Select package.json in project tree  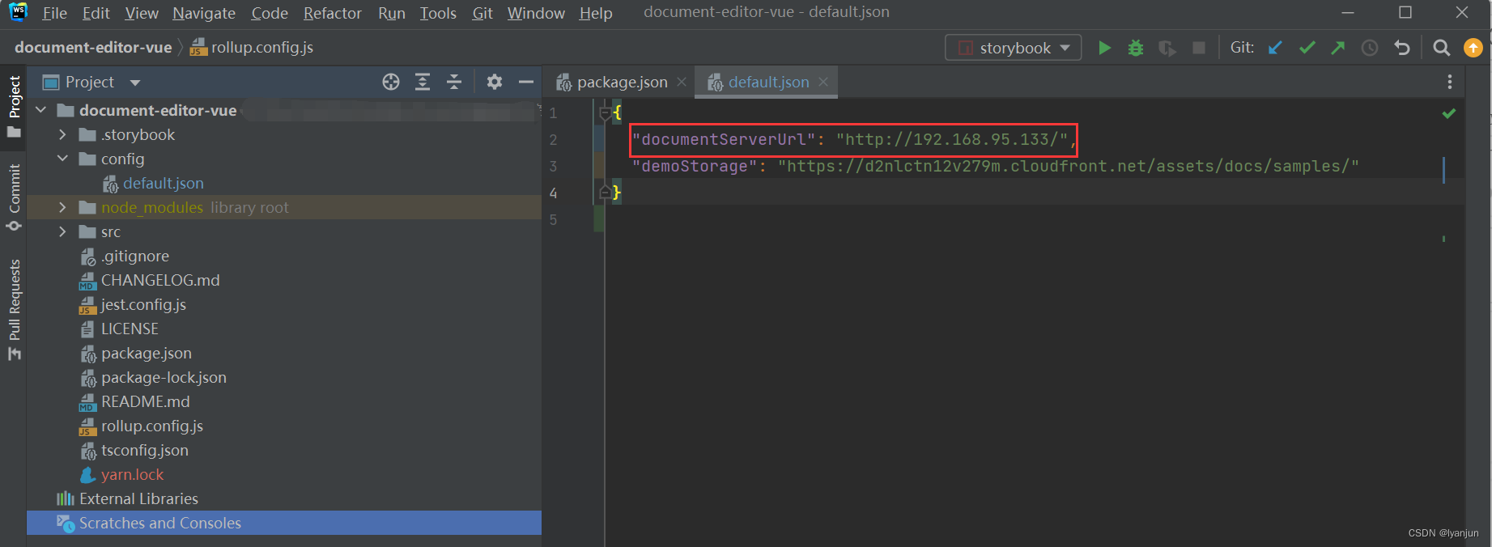point(146,353)
